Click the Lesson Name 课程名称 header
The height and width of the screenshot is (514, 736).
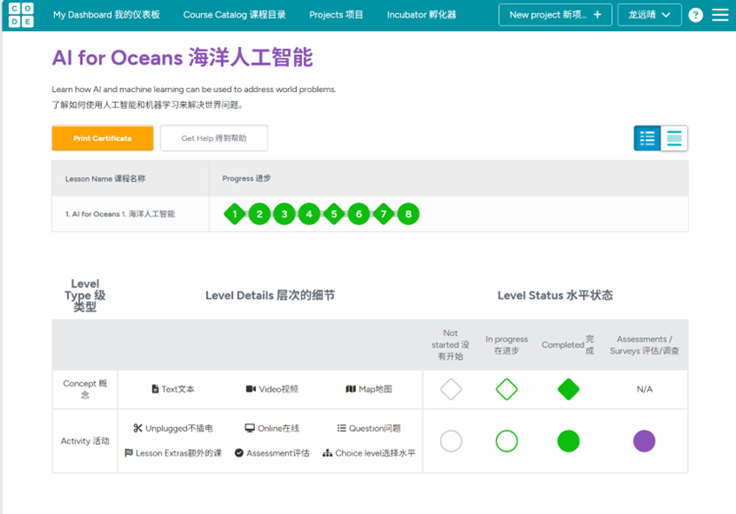click(105, 179)
